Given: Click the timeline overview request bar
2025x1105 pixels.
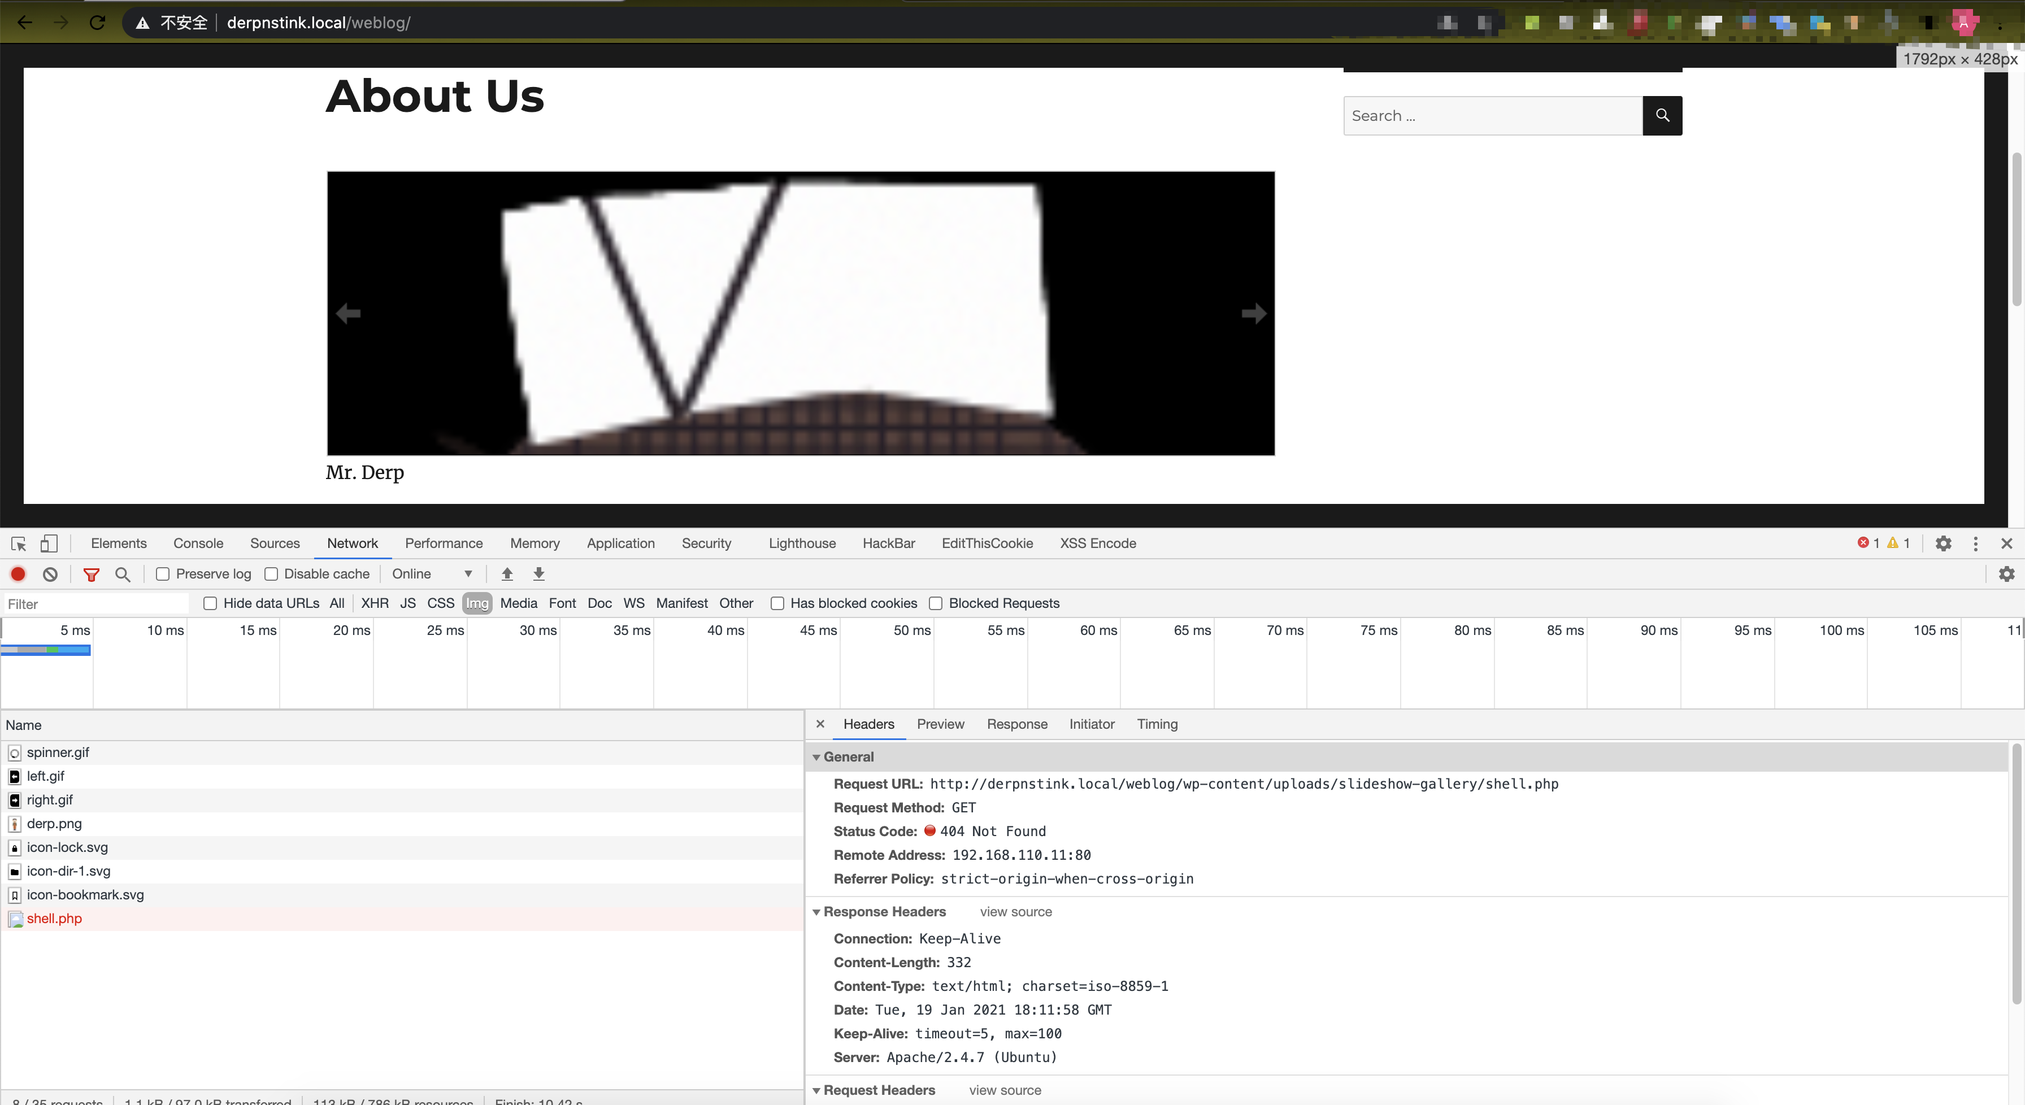Looking at the screenshot, I should (46, 650).
